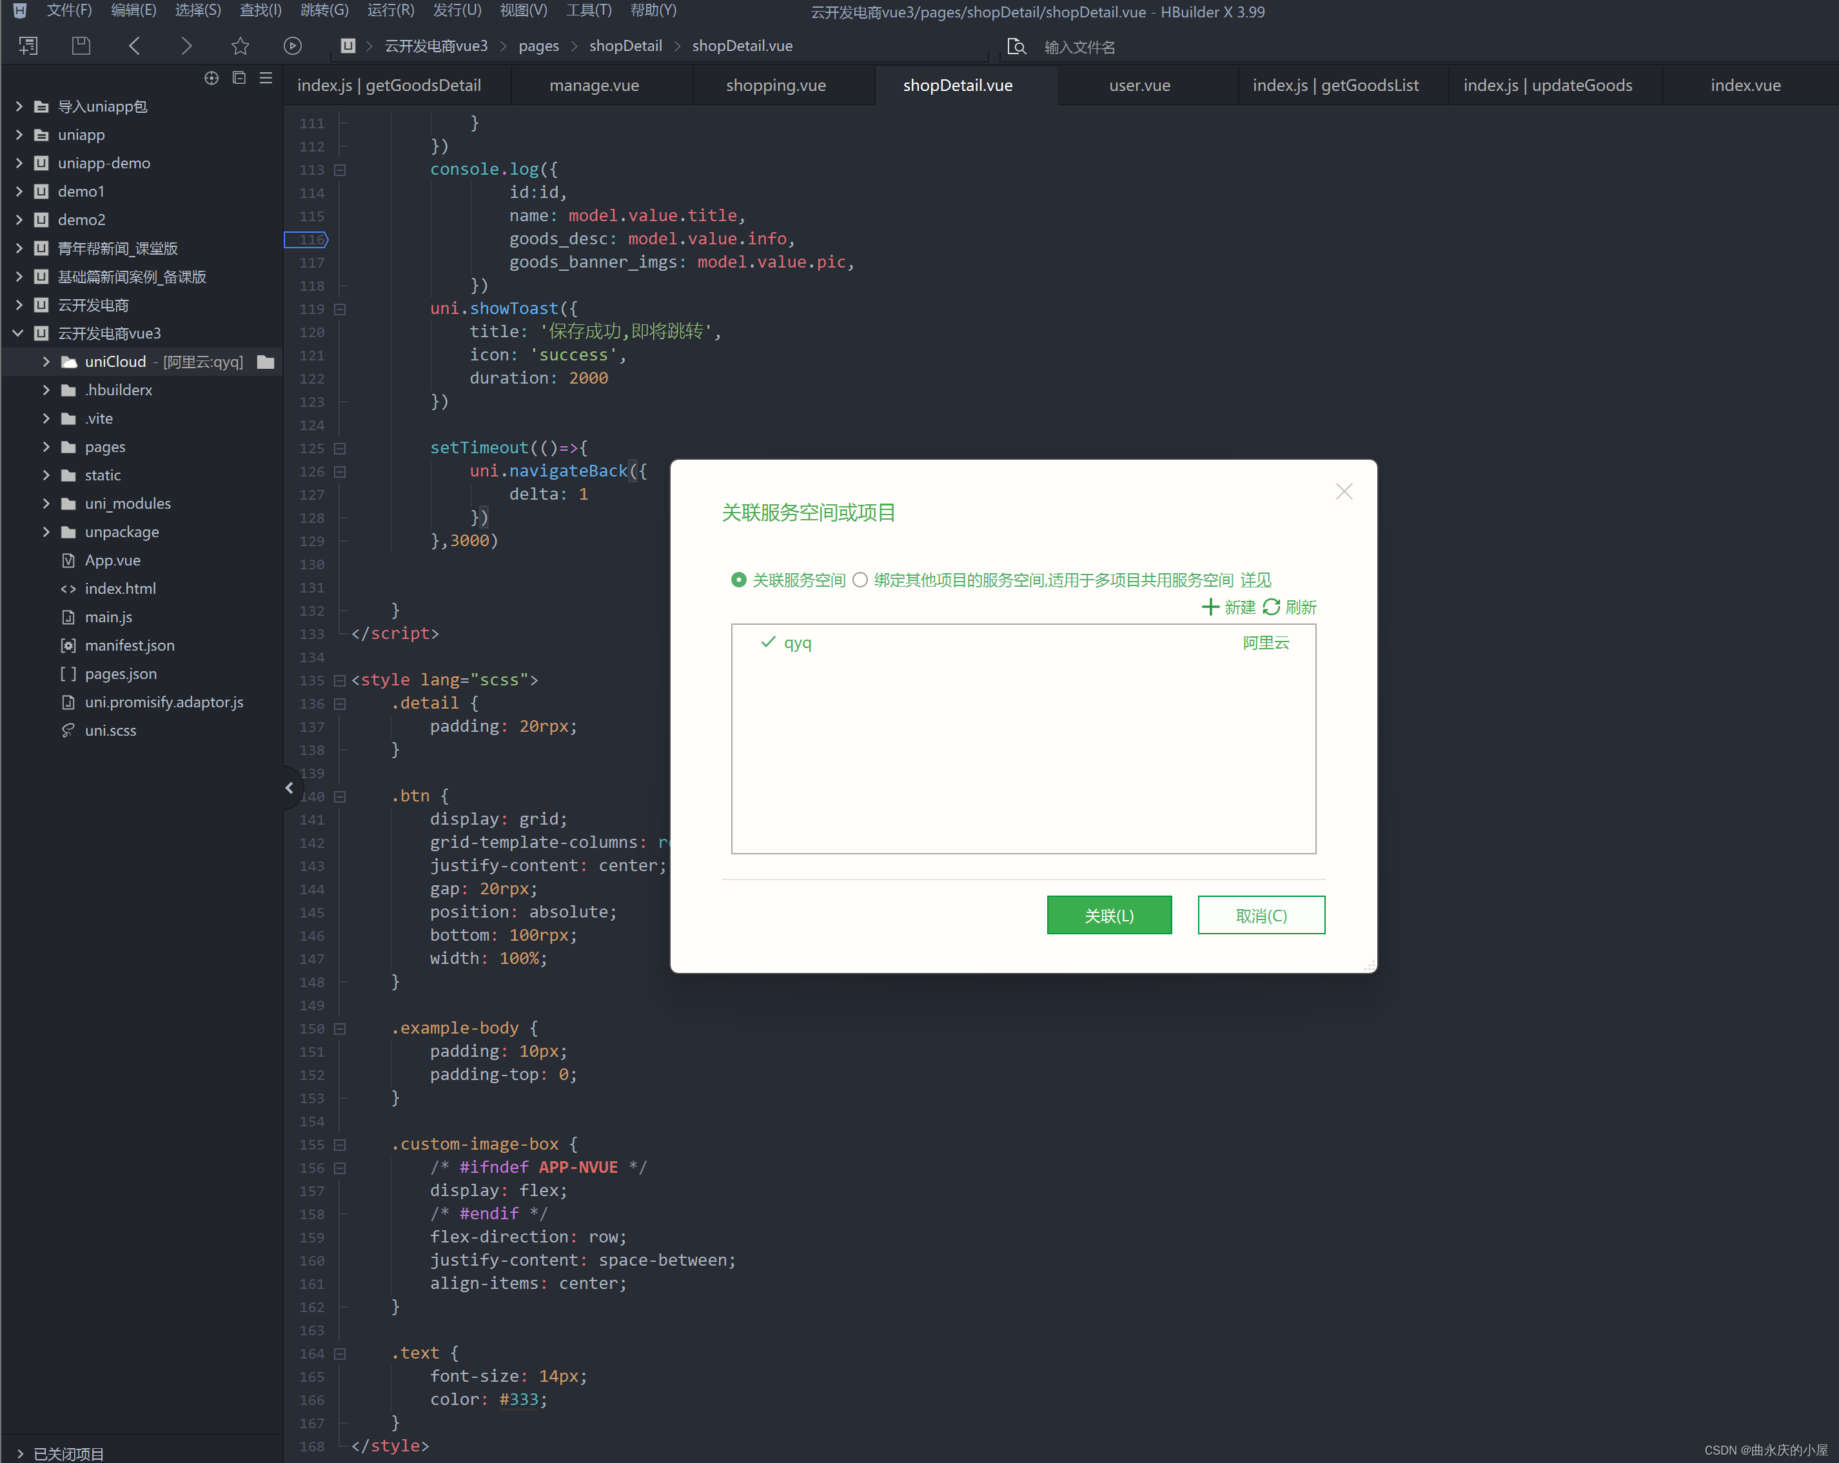Click the breadcrumb project icon
Screen dimensions: 1839x1463
pos(348,46)
